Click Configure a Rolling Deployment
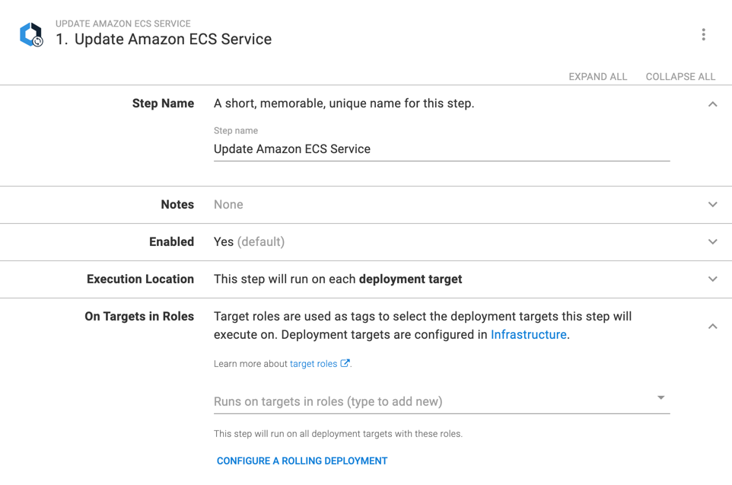The image size is (732, 485). pyautogui.click(x=302, y=461)
